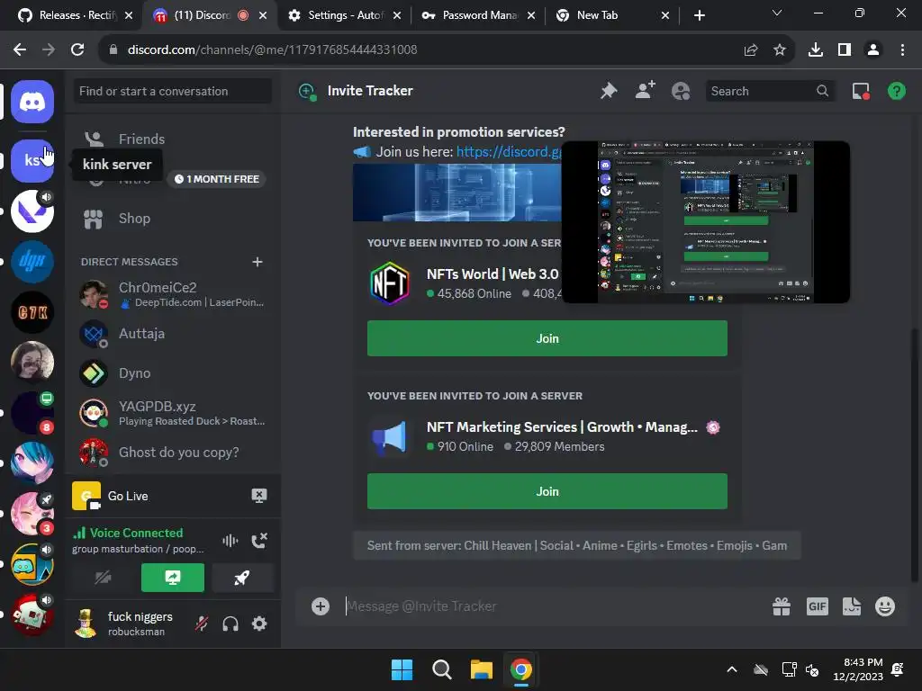
Task: Open the kink server icon
Action: [x=32, y=160]
